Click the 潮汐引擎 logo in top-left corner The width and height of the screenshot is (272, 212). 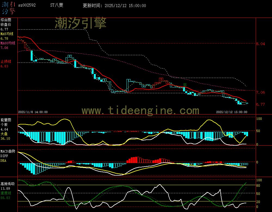[x=9, y=8]
